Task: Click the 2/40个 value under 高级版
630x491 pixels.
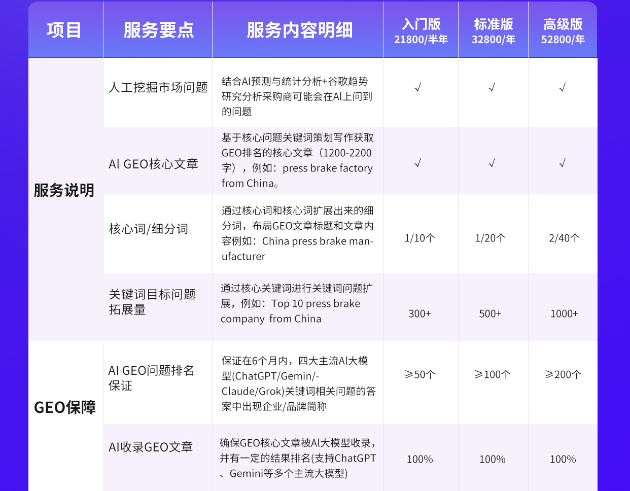Action: pyautogui.click(x=564, y=238)
